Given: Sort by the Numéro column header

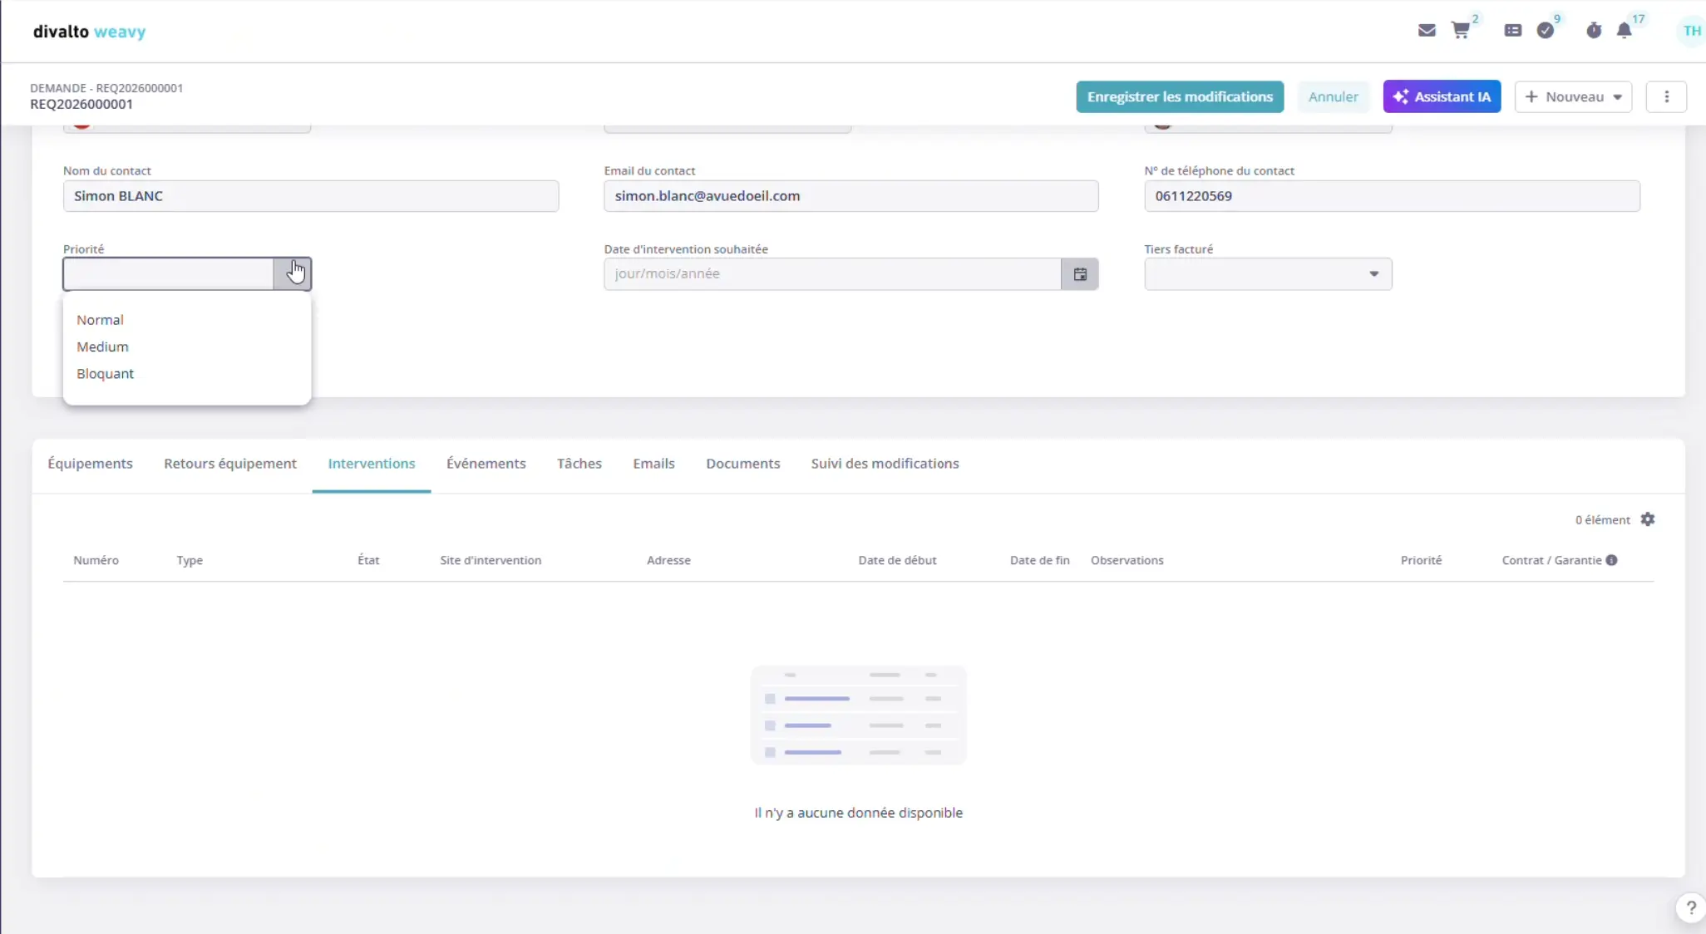Looking at the screenshot, I should tap(96, 560).
